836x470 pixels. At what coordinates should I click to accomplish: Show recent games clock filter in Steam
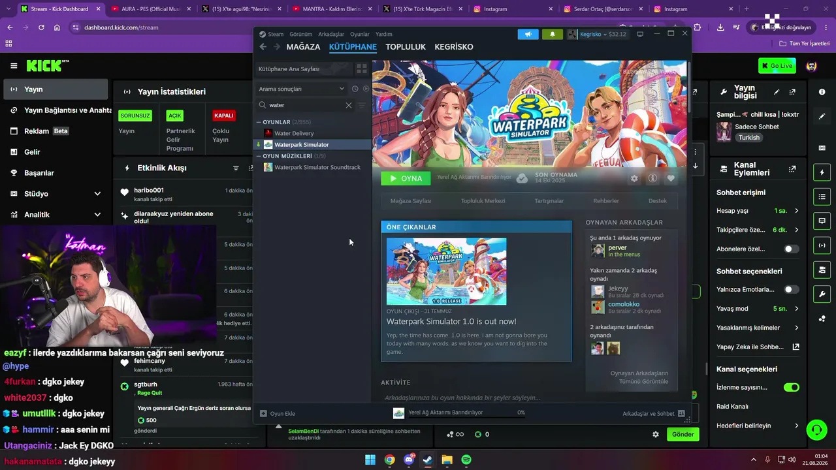(x=355, y=89)
